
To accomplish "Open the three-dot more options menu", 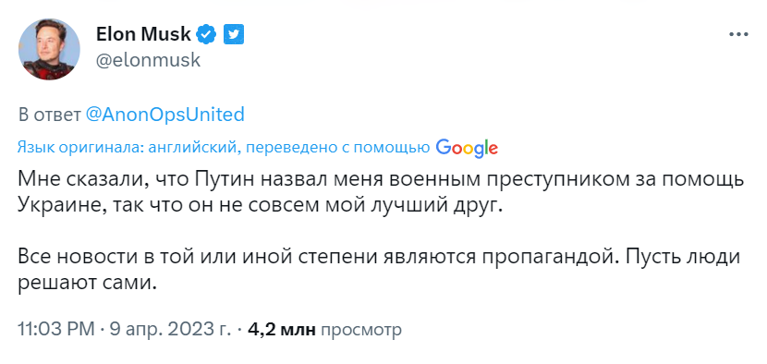I will (738, 35).
